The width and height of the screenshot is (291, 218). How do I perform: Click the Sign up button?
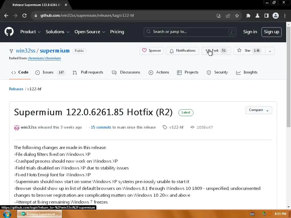(x=271, y=32)
